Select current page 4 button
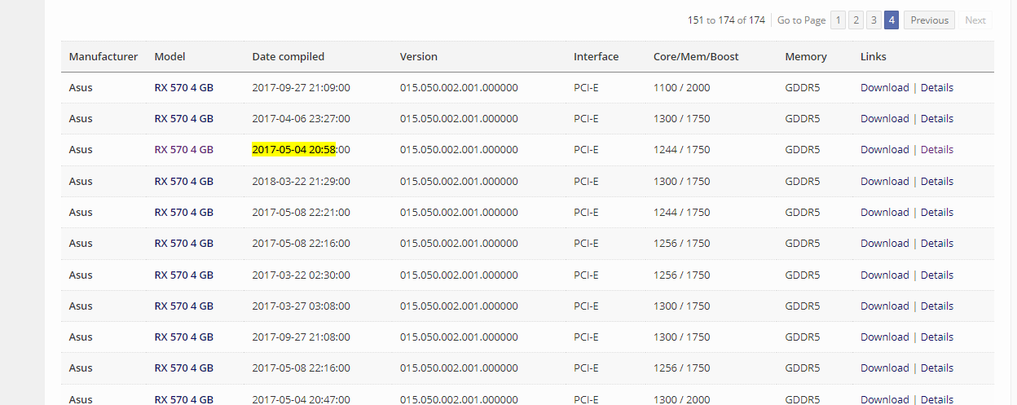Screen dimensions: 1017x405 [892, 20]
